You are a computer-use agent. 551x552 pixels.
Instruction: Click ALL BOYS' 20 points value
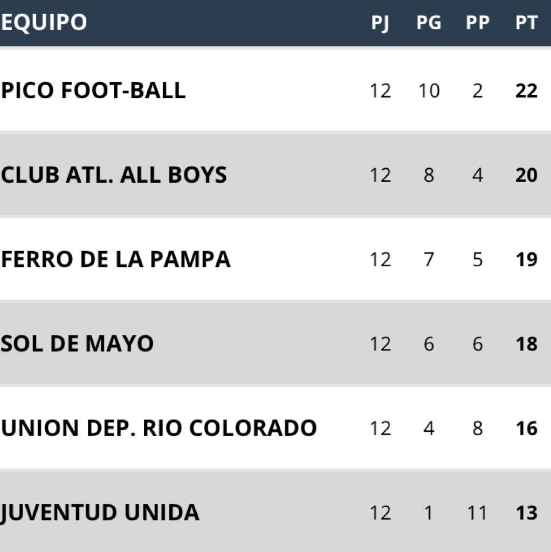tap(526, 175)
